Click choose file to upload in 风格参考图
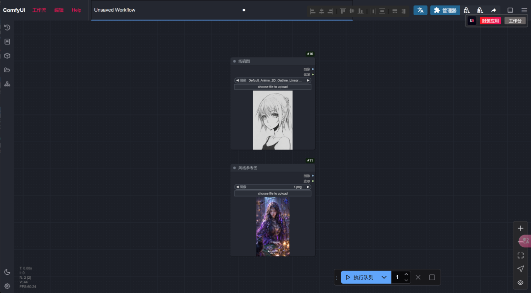 (x=272, y=193)
